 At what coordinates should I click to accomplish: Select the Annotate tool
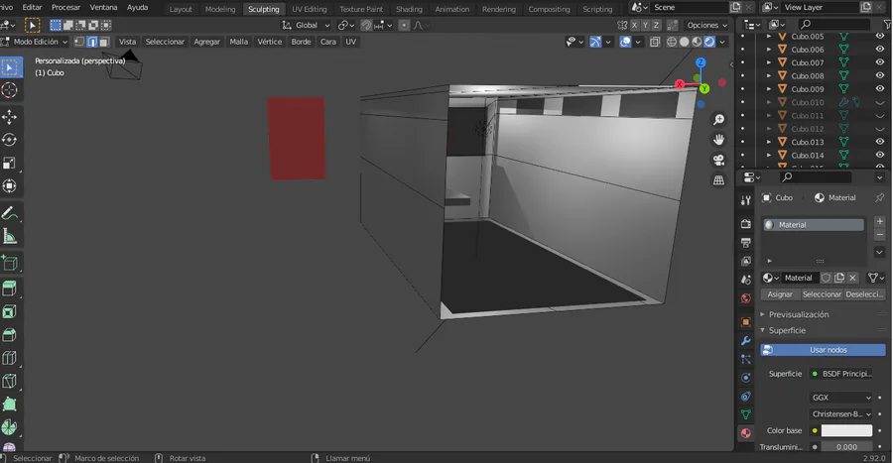tap(10, 213)
